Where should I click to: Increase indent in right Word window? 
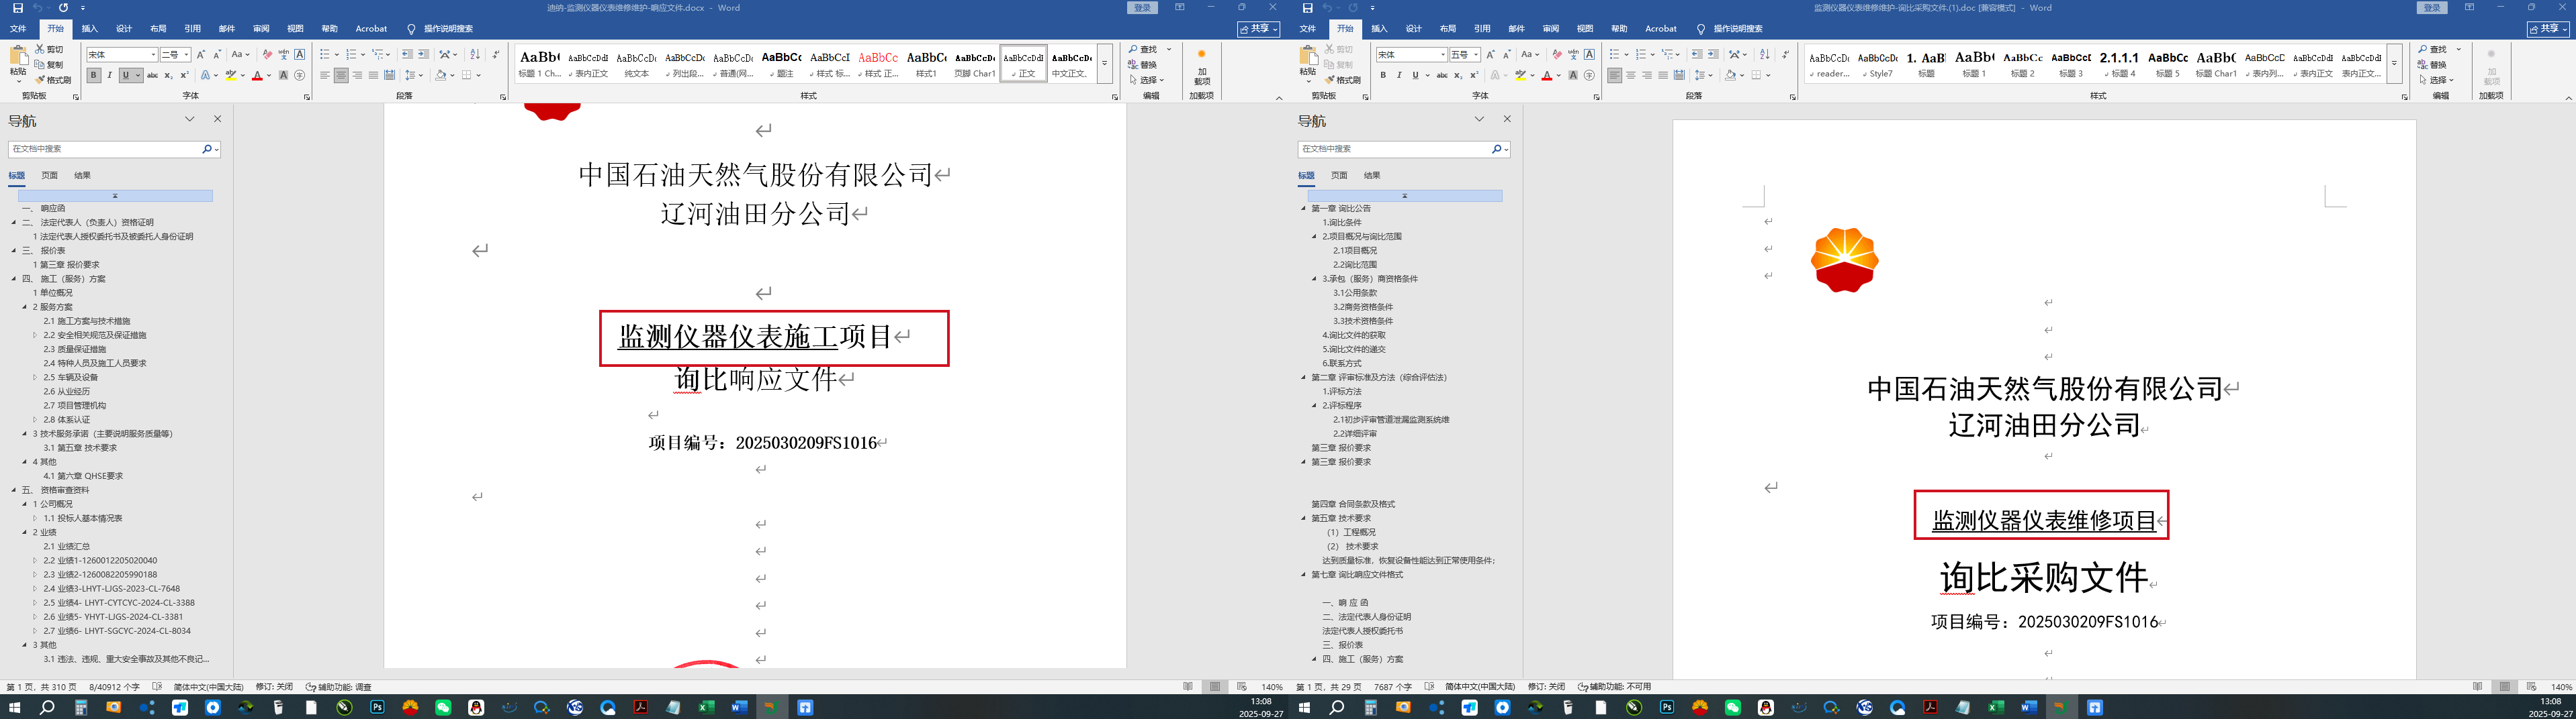(1713, 54)
